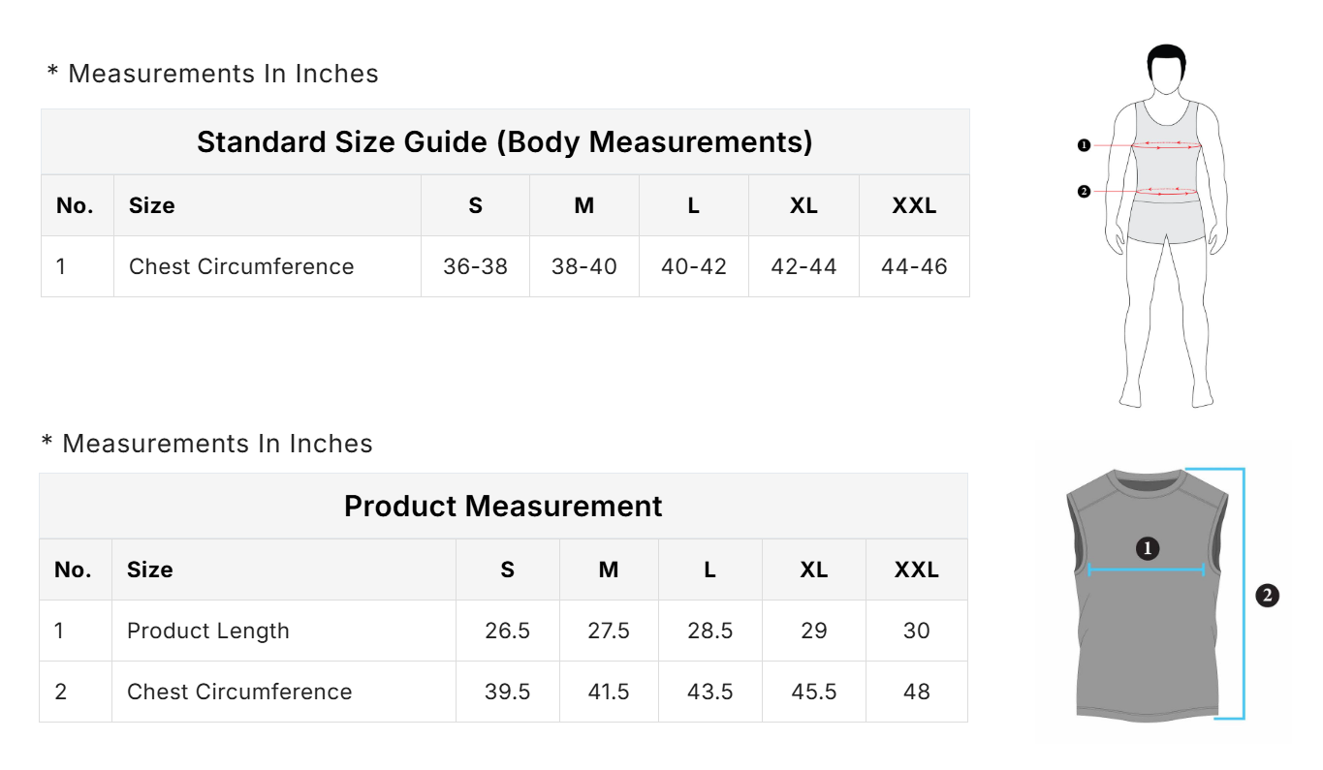Click the head of the body figure
The width and height of the screenshot is (1323, 770).
1166,70
